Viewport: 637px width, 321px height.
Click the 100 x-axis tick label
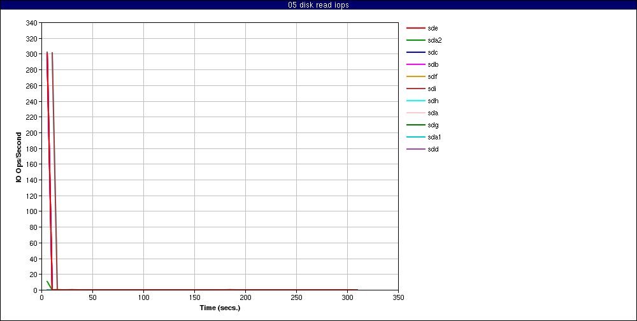143,298
